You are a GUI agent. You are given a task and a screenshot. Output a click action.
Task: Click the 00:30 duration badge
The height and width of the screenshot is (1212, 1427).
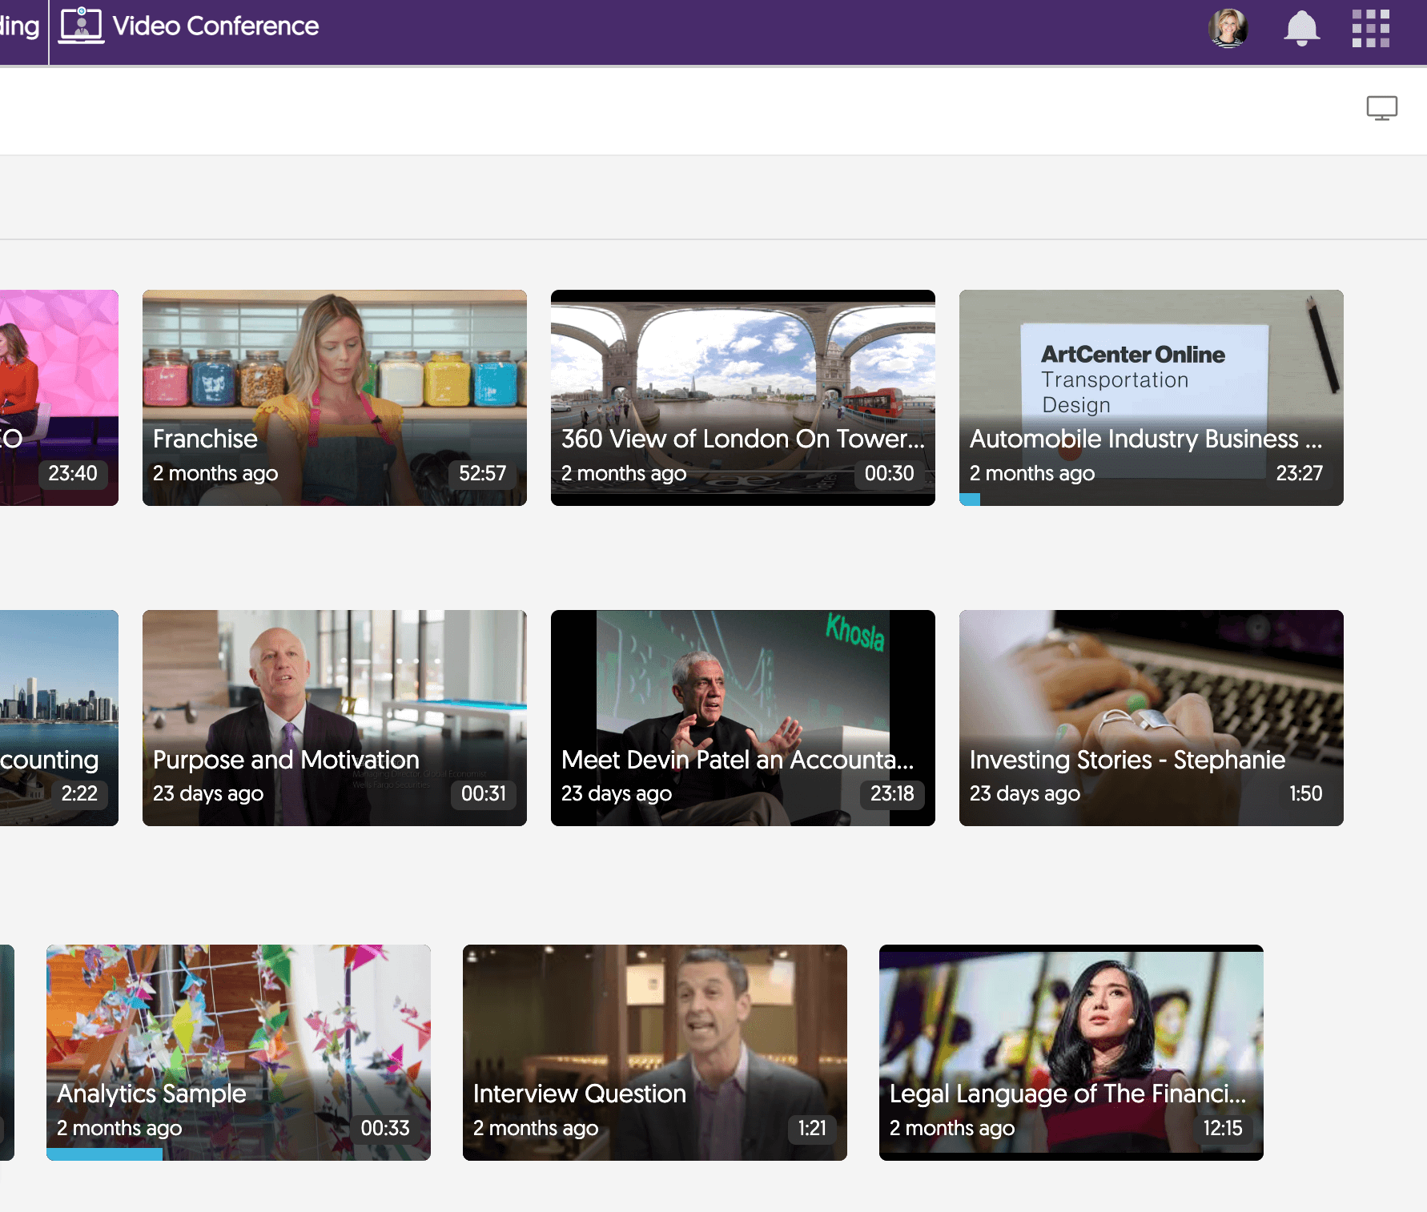889,473
